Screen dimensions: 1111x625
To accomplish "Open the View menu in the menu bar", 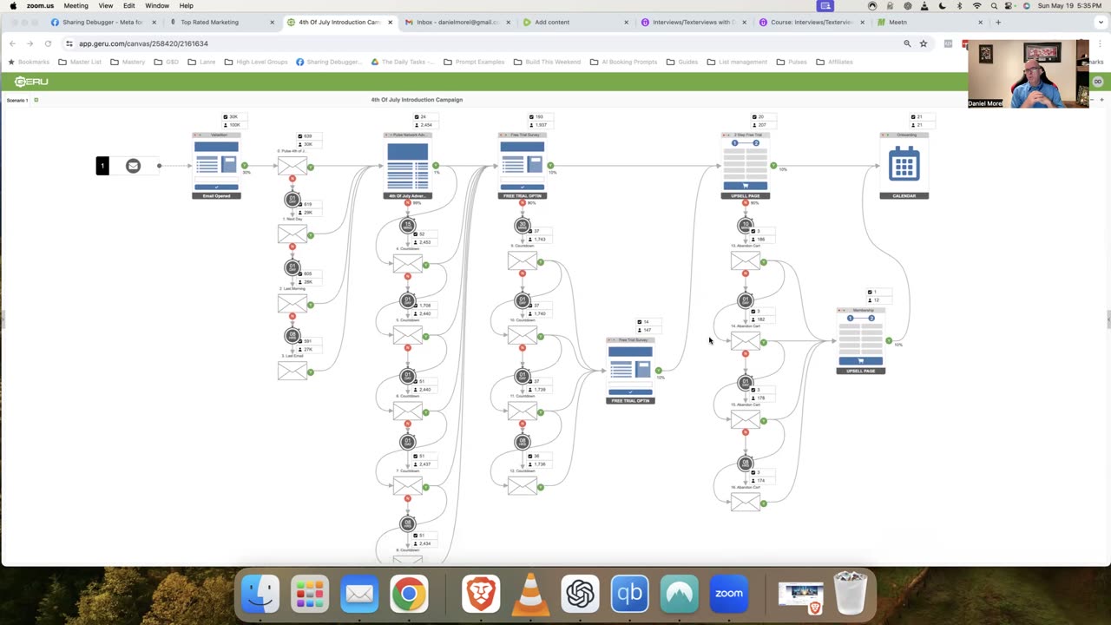I will [105, 5].
